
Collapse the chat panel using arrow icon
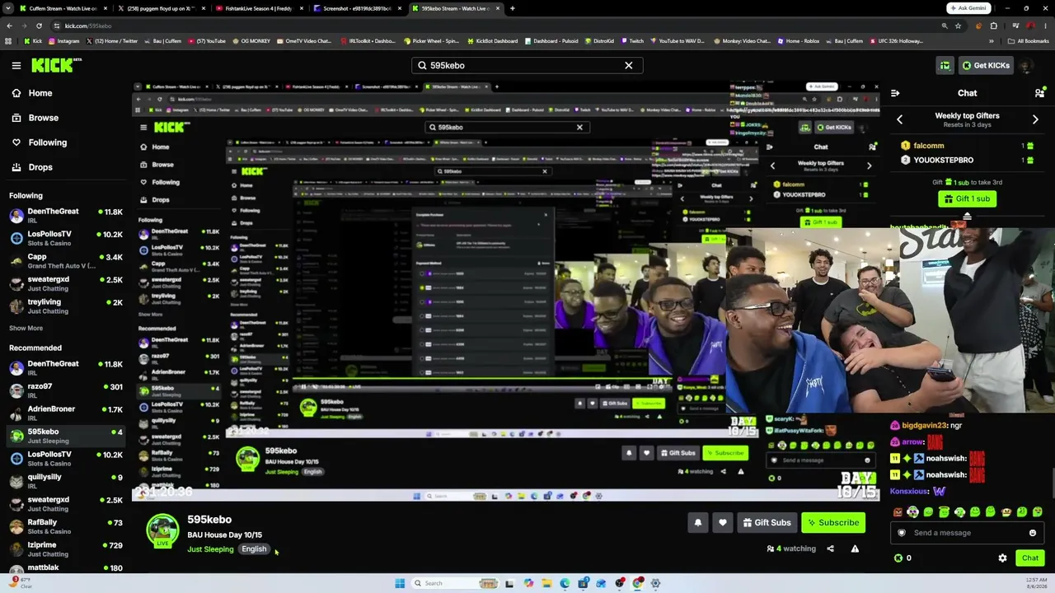tap(895, 93)
